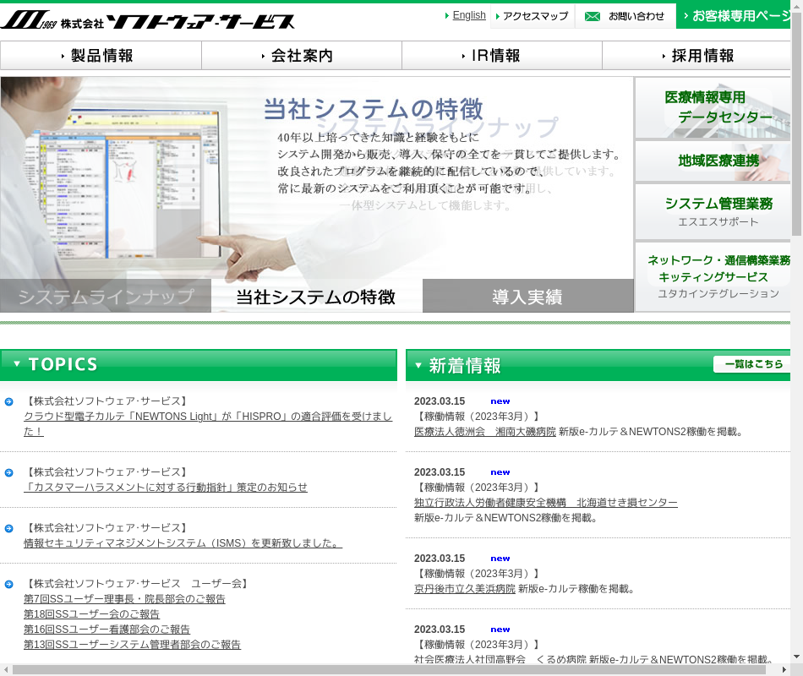Open the NEWTONS Light HISPRO evaluation link
Viewport: 803px width, 676px height.
[x=208, y=424]
